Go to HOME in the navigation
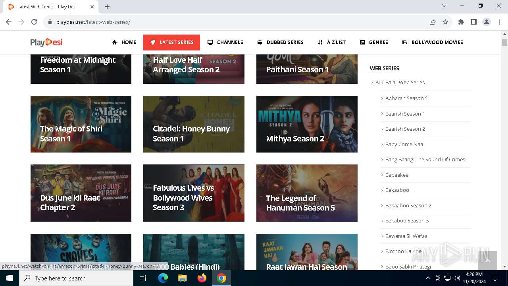 (x=124, y=42)
